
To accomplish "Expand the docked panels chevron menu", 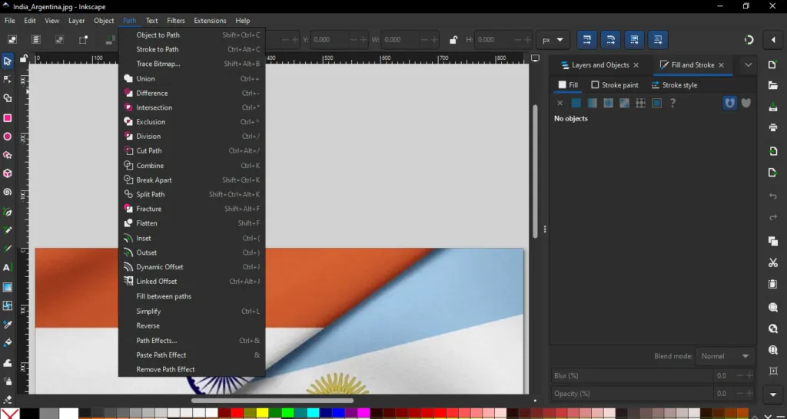I will tap(749, 64).
